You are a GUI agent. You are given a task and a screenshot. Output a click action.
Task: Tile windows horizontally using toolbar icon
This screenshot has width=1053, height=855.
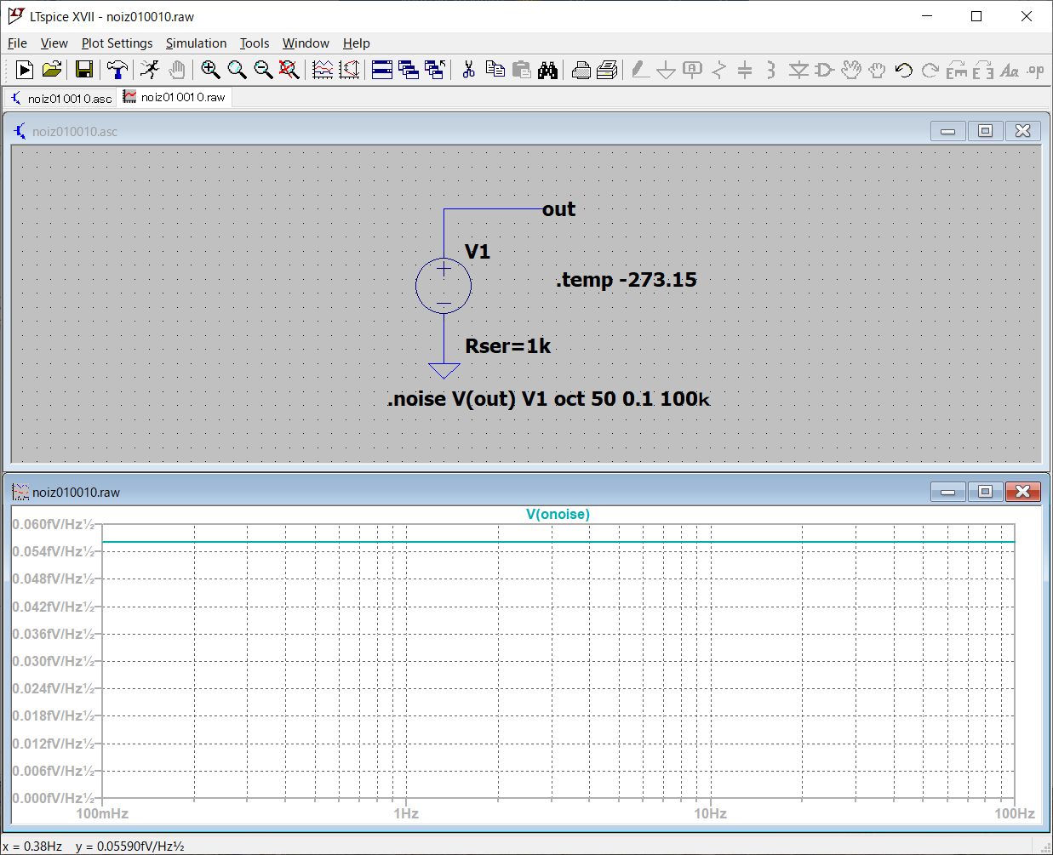coord(382,70)
